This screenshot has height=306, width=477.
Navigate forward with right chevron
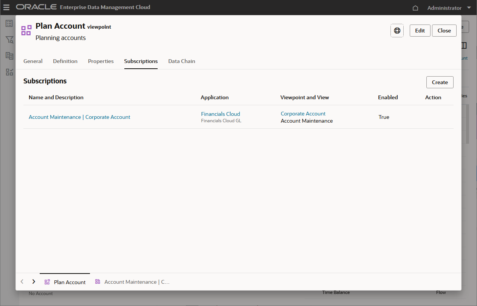[x=34, y=281]
